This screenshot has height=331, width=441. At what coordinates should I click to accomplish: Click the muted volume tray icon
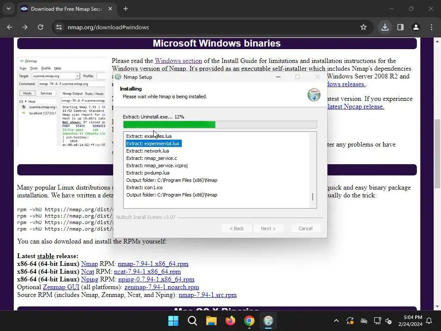click(388, 321)
